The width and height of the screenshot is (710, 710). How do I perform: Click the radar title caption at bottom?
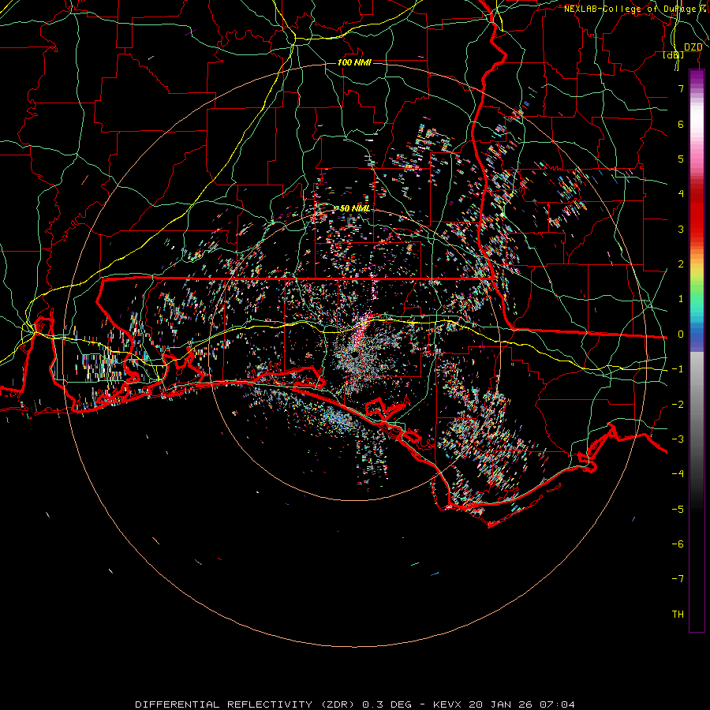tap(355, 704)
